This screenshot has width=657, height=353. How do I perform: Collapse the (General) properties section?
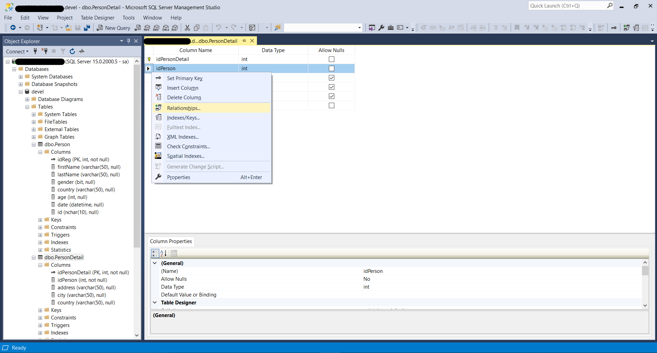155,263
